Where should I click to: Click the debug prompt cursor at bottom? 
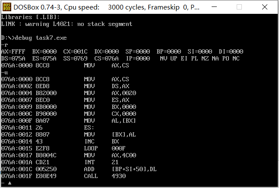pyautogui.click(x=10, y=183)
